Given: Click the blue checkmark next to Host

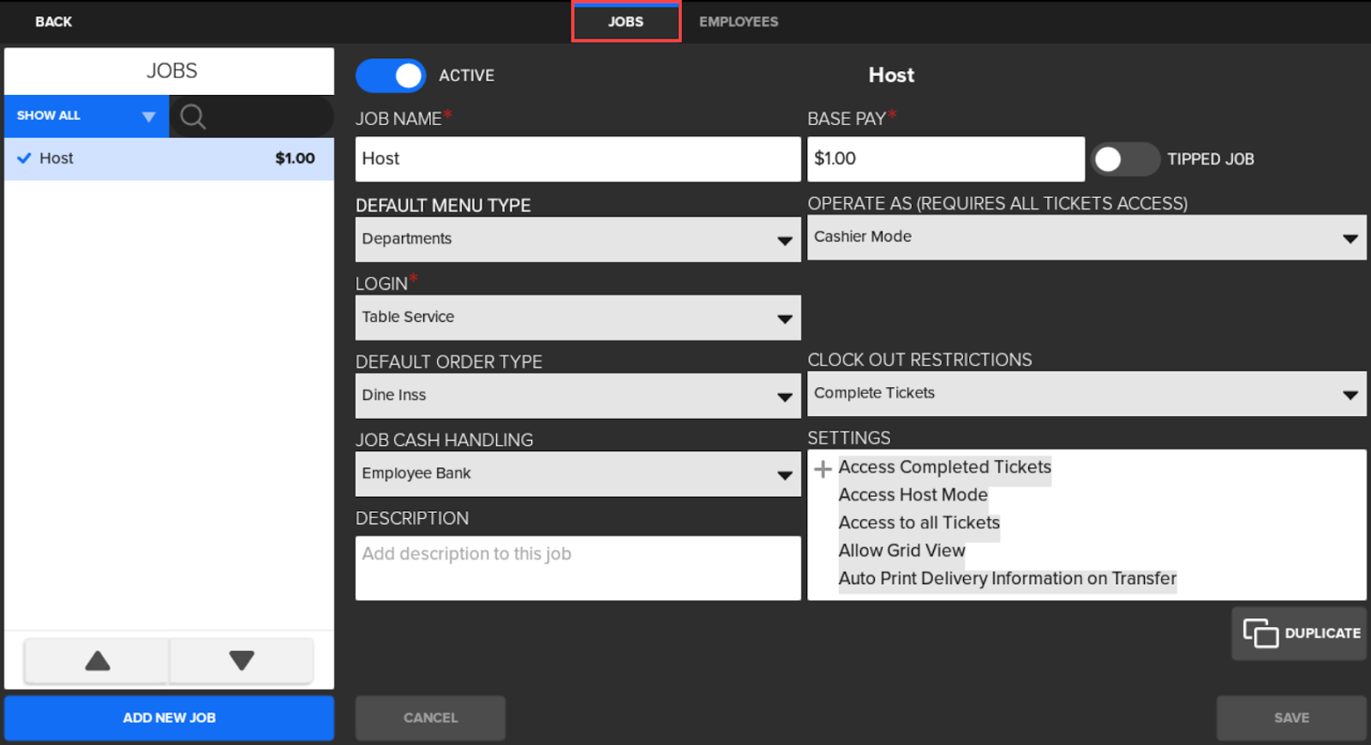Looking at the screenshot, I should pyautogui.click(x=24, y=158).
